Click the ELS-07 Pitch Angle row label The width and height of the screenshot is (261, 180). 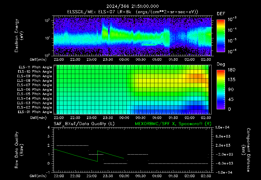34,85
